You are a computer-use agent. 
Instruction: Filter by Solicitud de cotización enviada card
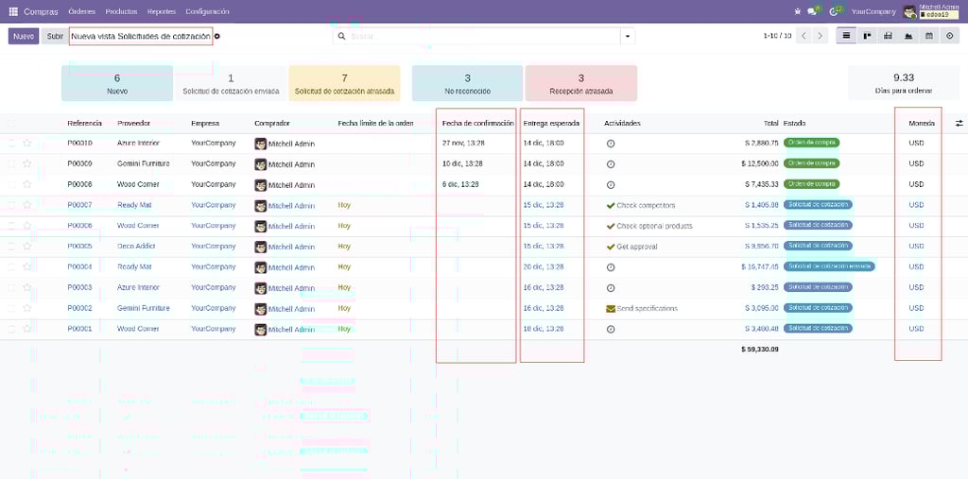(231, 83)
